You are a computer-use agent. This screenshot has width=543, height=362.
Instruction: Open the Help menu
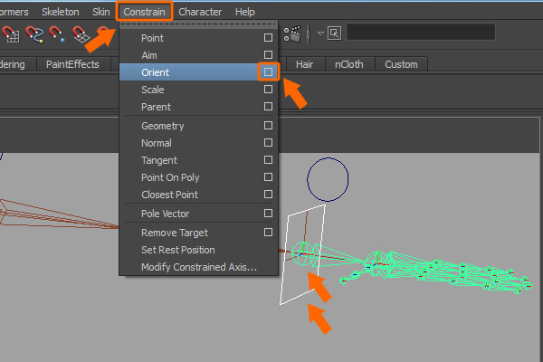pyautogui.click(x=245, y=12)
